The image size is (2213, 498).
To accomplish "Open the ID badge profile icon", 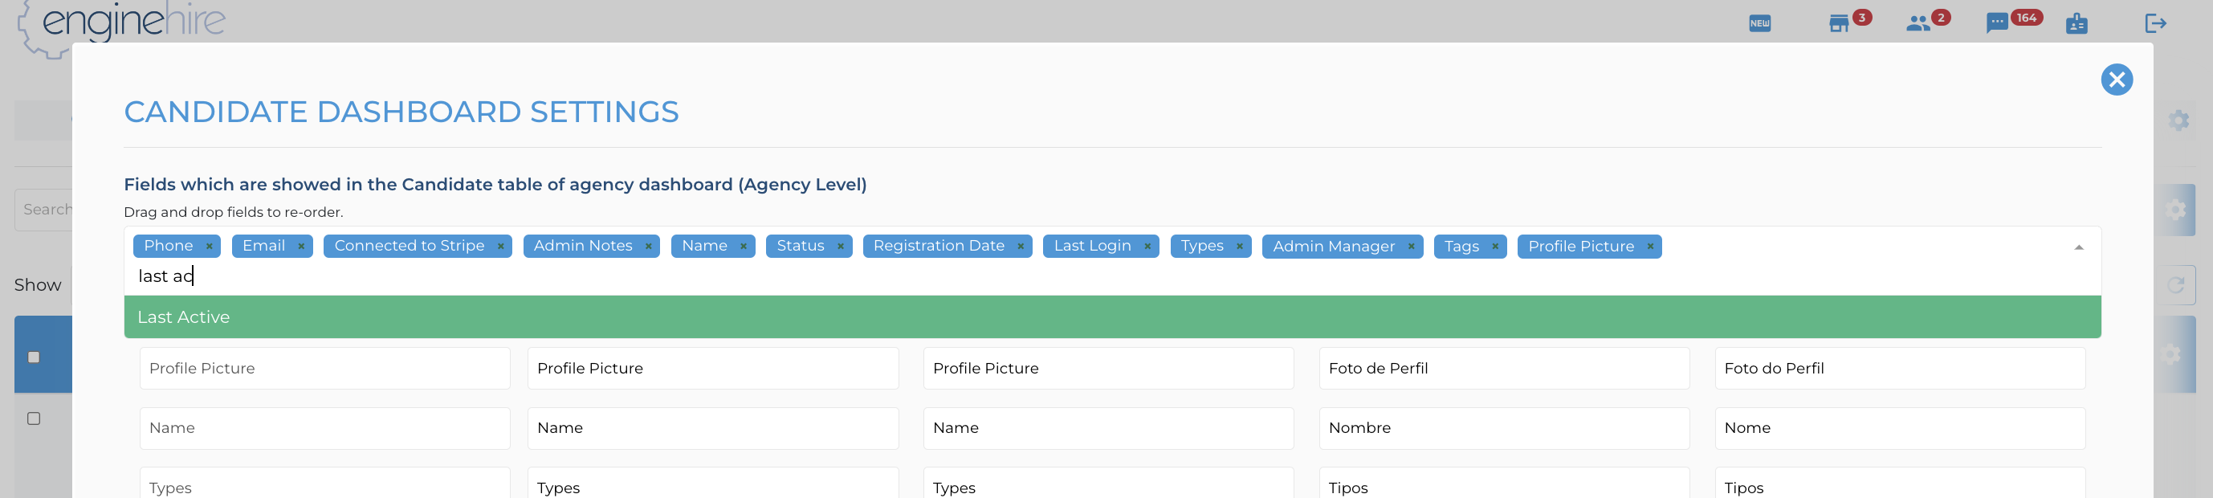I will 2076,23.
